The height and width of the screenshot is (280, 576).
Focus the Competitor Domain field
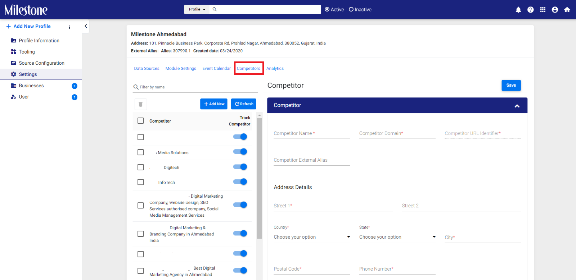point(397,133)
